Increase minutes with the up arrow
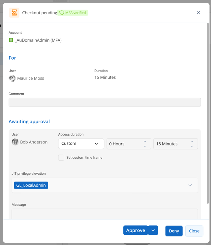 point(192,141)
